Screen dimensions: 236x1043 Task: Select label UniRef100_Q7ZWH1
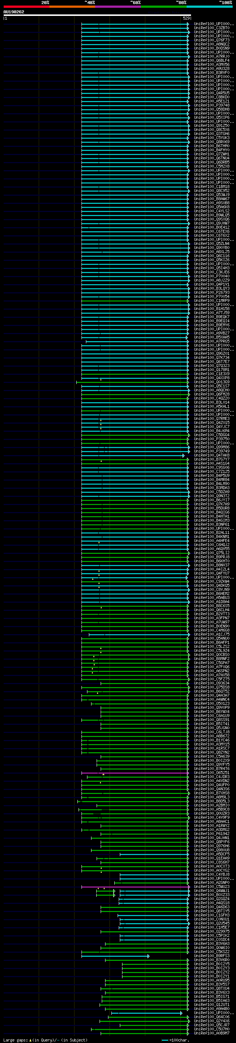[x=212, y=154]
